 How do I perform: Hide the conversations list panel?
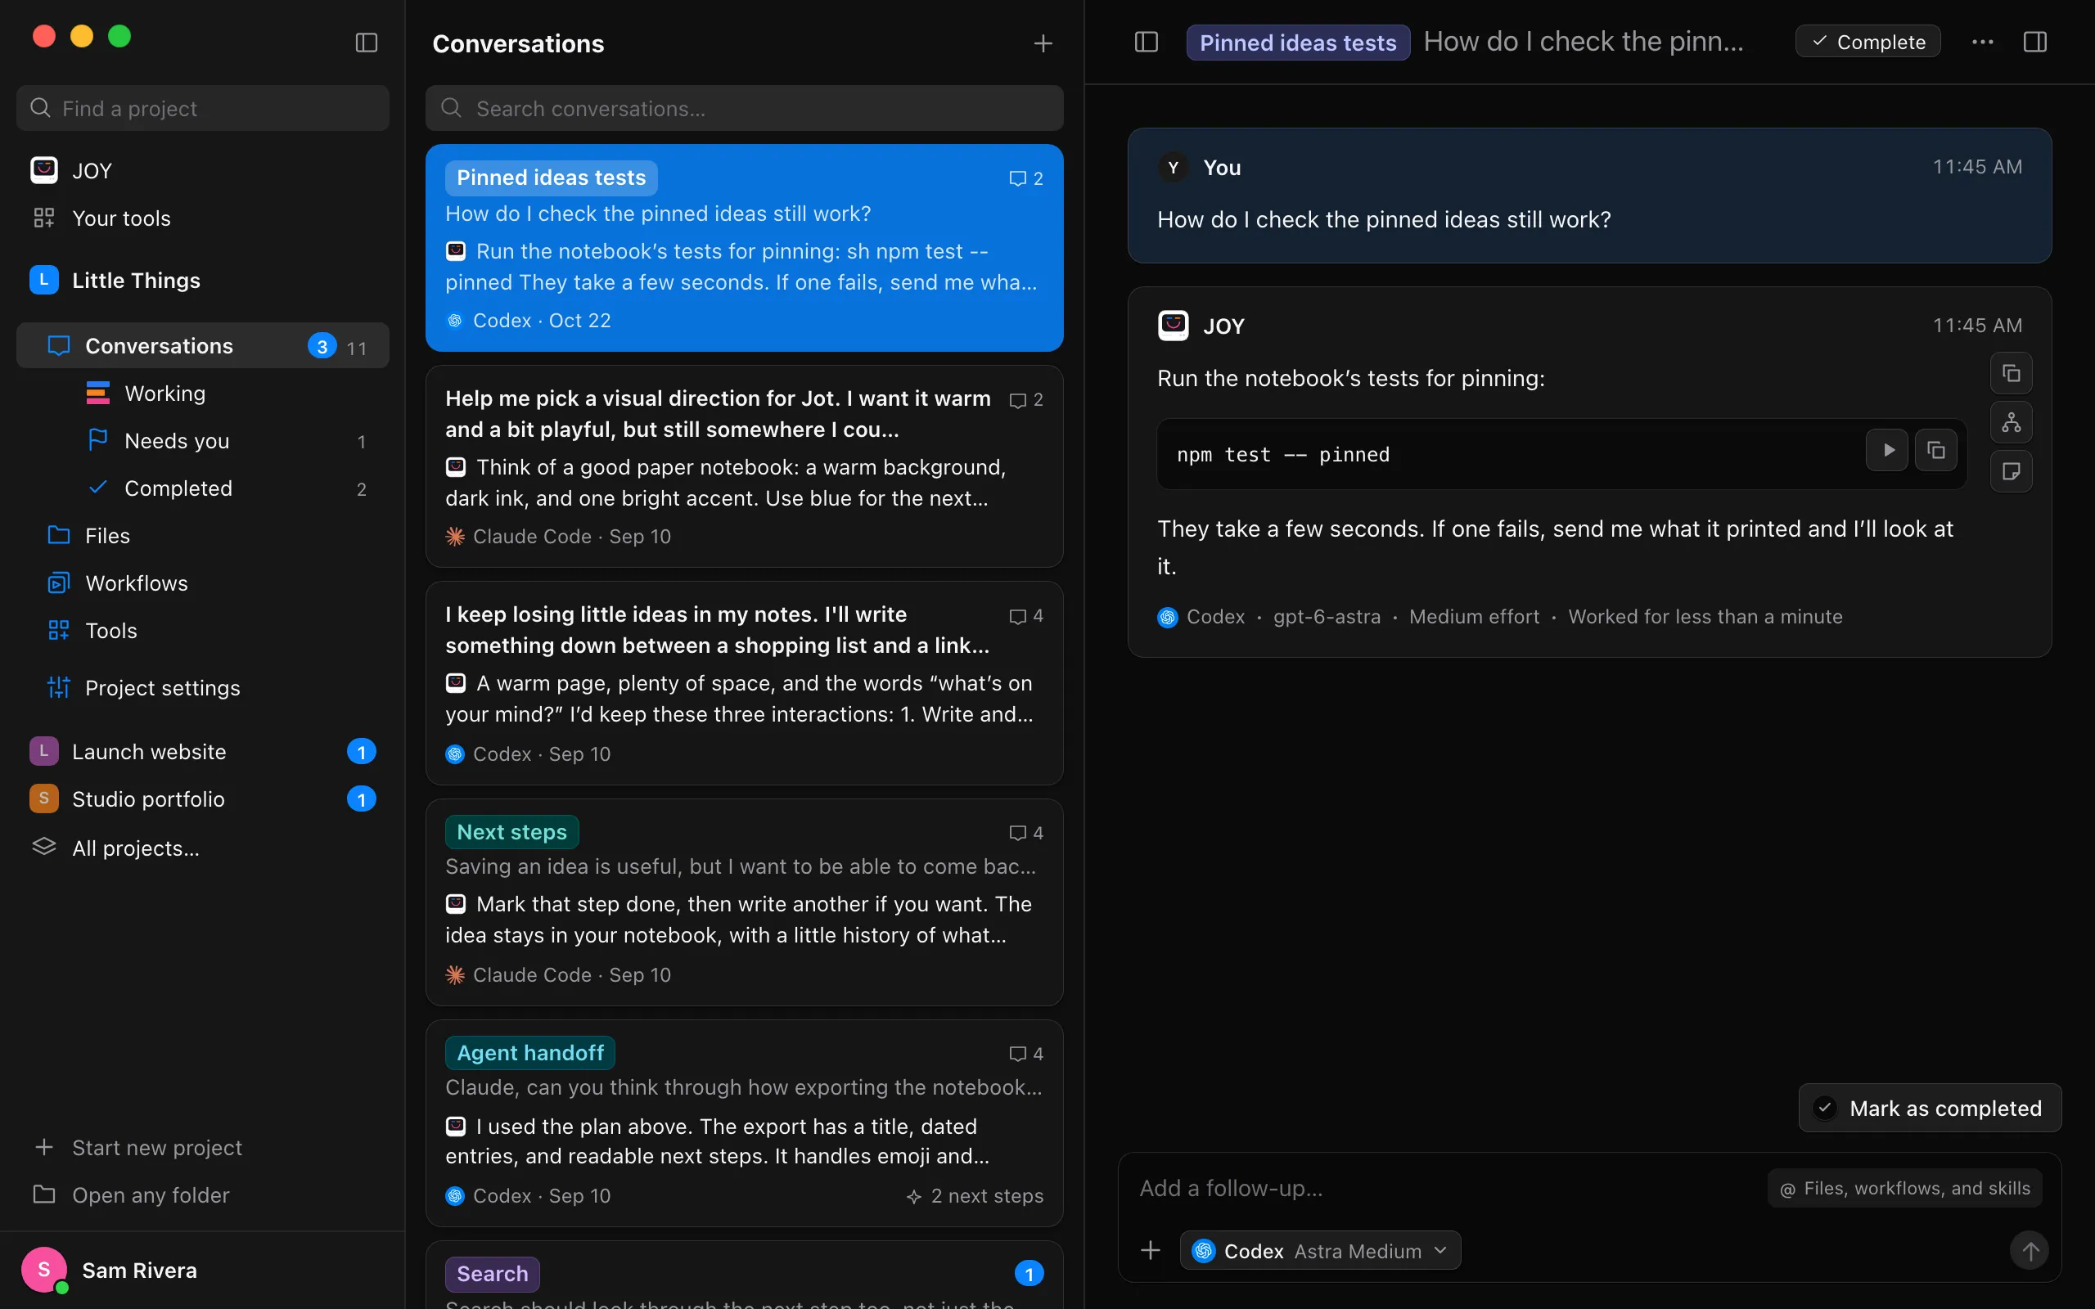click(x=1147, y=42)
